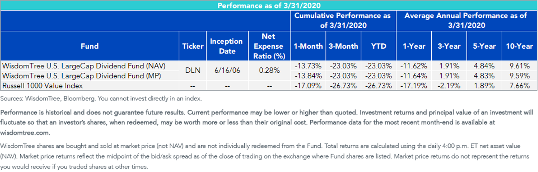Click the DLN ticker cell
Viewport: 538px width, 172px height.
192,70
